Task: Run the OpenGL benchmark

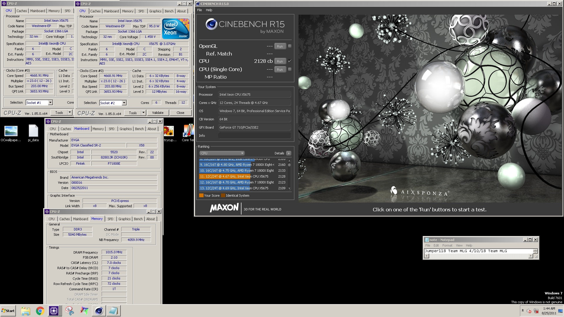Action: click(280, 46)
